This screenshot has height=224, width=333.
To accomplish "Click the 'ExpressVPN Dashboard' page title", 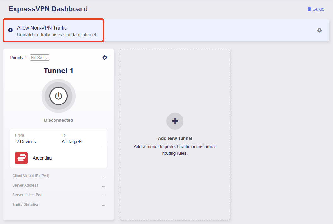I will point(48,9).
